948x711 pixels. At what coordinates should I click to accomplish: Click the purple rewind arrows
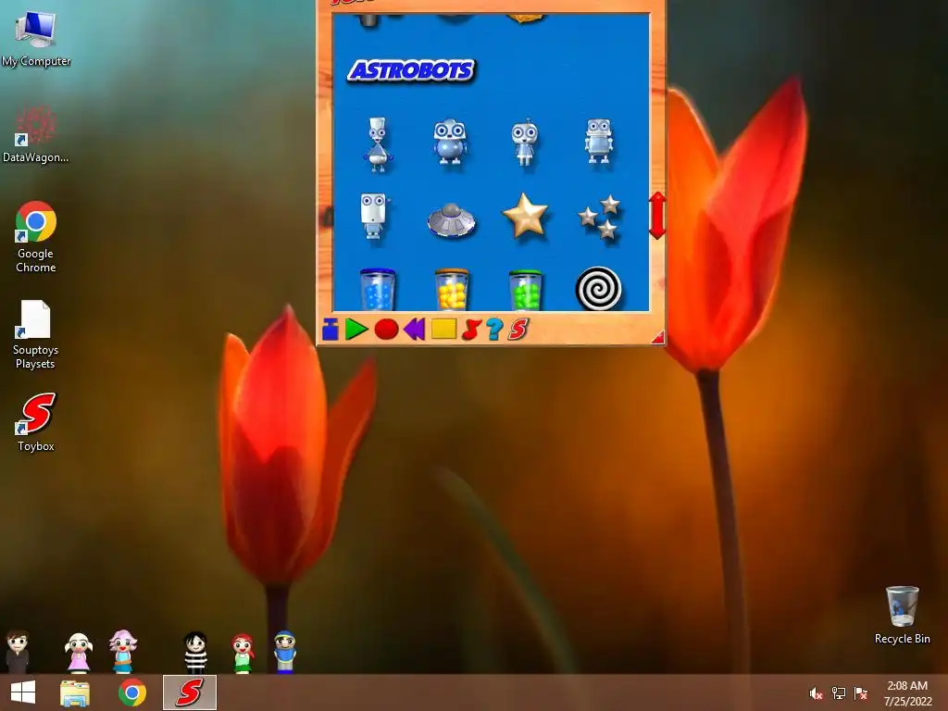click(x=414, y=330)
